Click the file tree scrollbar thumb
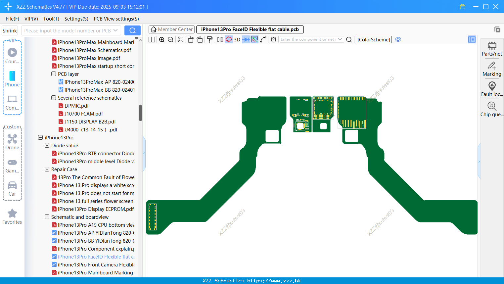504x284 pixels. [140, 113]
